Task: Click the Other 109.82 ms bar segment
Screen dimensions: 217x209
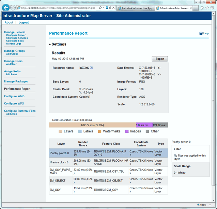Action: (160, 125)
